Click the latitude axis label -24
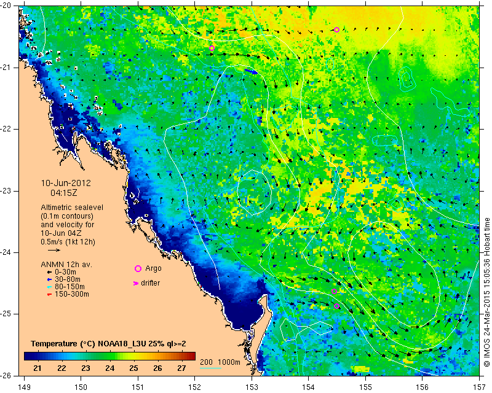The image size is (492, 393). coord(6,252)
